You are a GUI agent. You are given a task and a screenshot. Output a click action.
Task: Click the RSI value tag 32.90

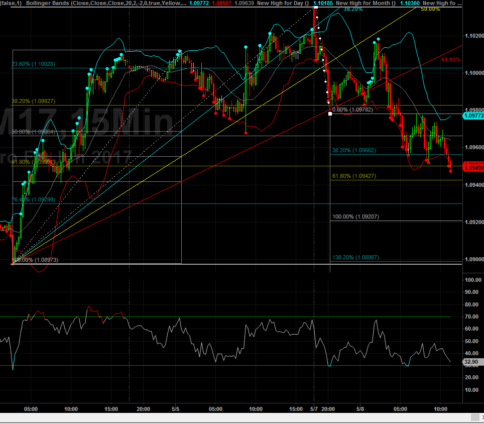(x=471, y=362)
